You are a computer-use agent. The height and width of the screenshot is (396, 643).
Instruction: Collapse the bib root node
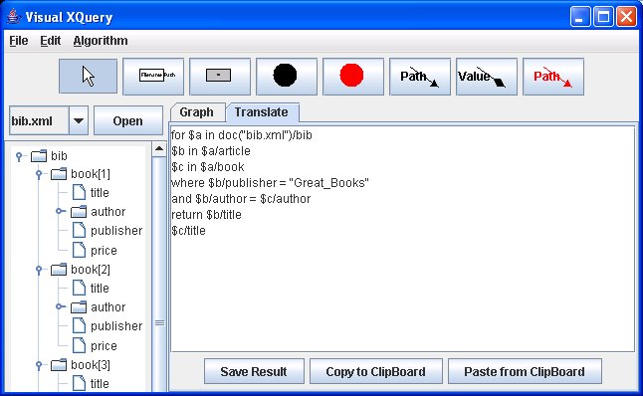coord(19,156)
